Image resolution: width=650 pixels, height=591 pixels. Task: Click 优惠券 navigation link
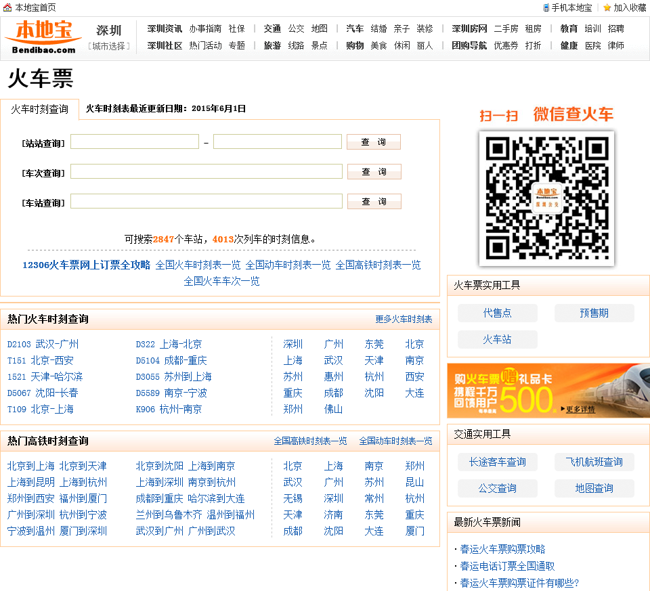pos(506,45)
